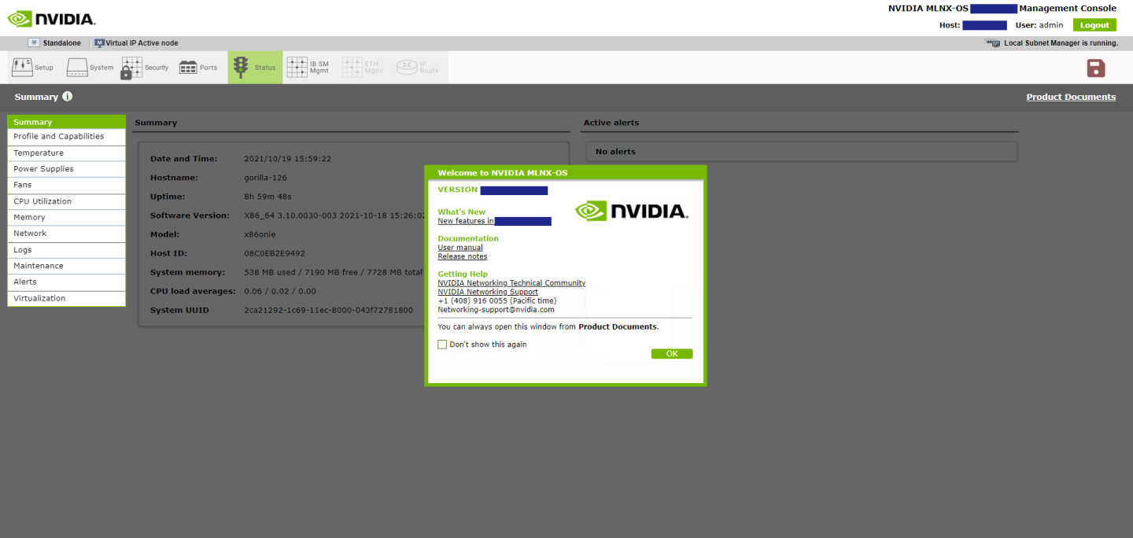Click the save configuration disk icon
This screenshot has width=1133, height=538.
tap(1095, 68)
